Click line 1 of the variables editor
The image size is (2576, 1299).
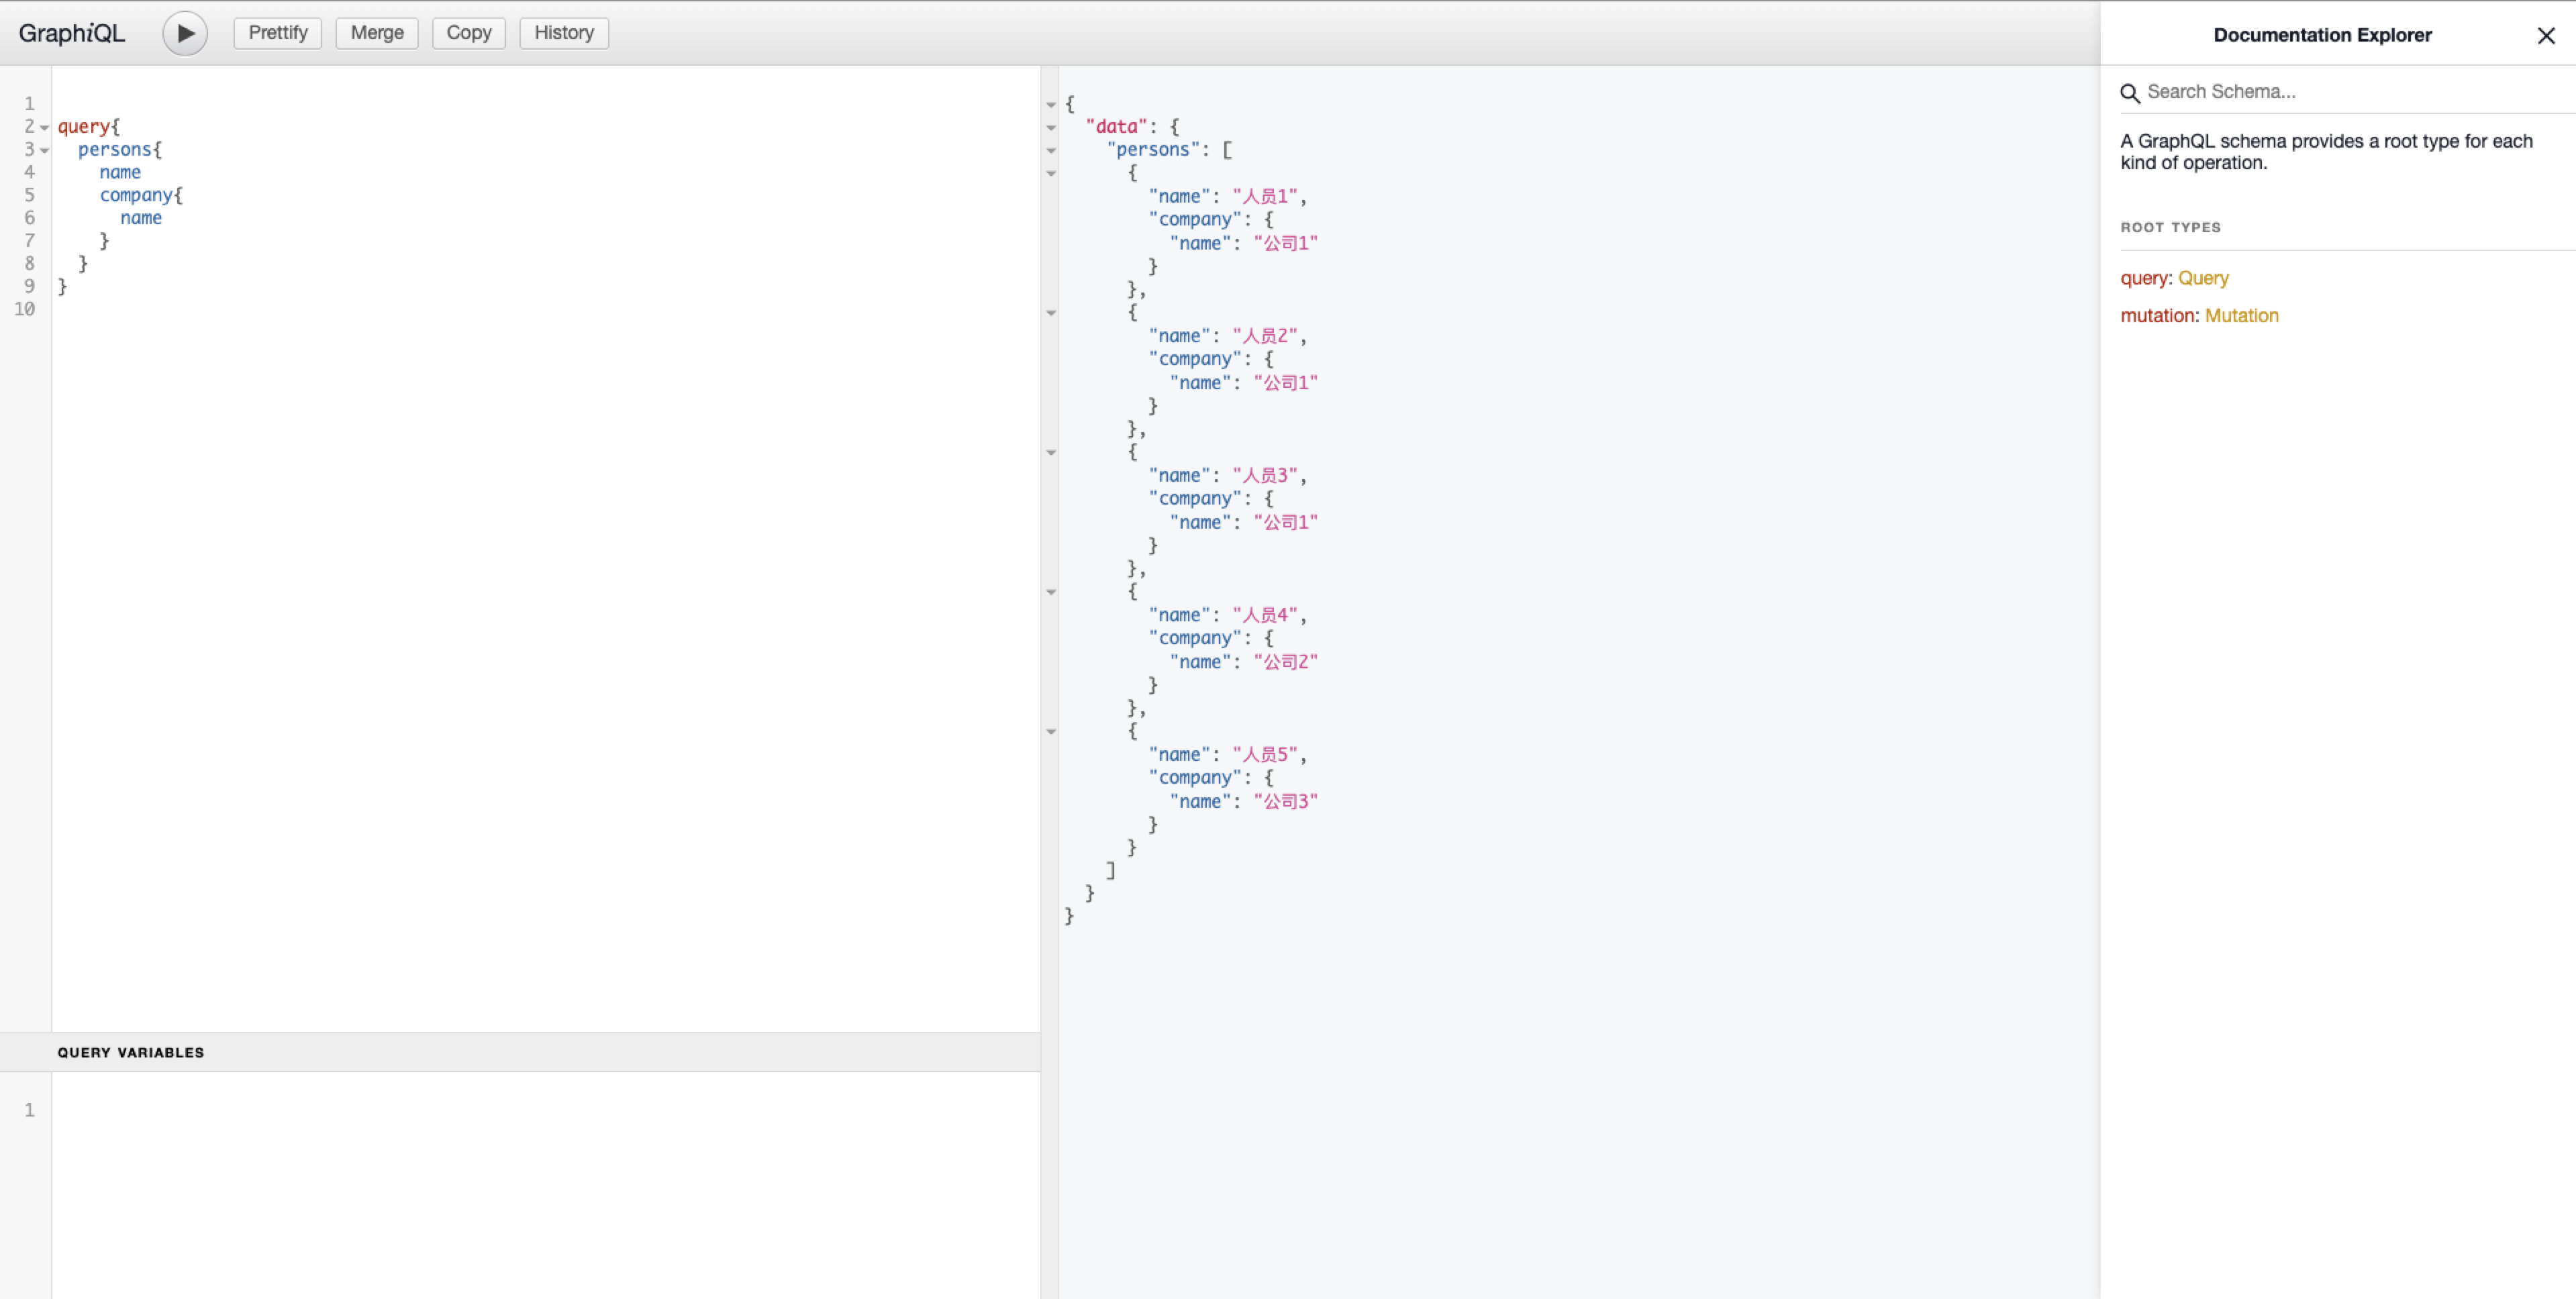point(546,1110)
